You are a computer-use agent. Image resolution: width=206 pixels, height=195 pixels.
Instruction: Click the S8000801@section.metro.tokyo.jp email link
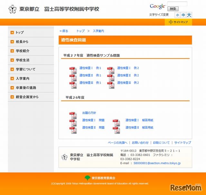[x=157, y=163]
